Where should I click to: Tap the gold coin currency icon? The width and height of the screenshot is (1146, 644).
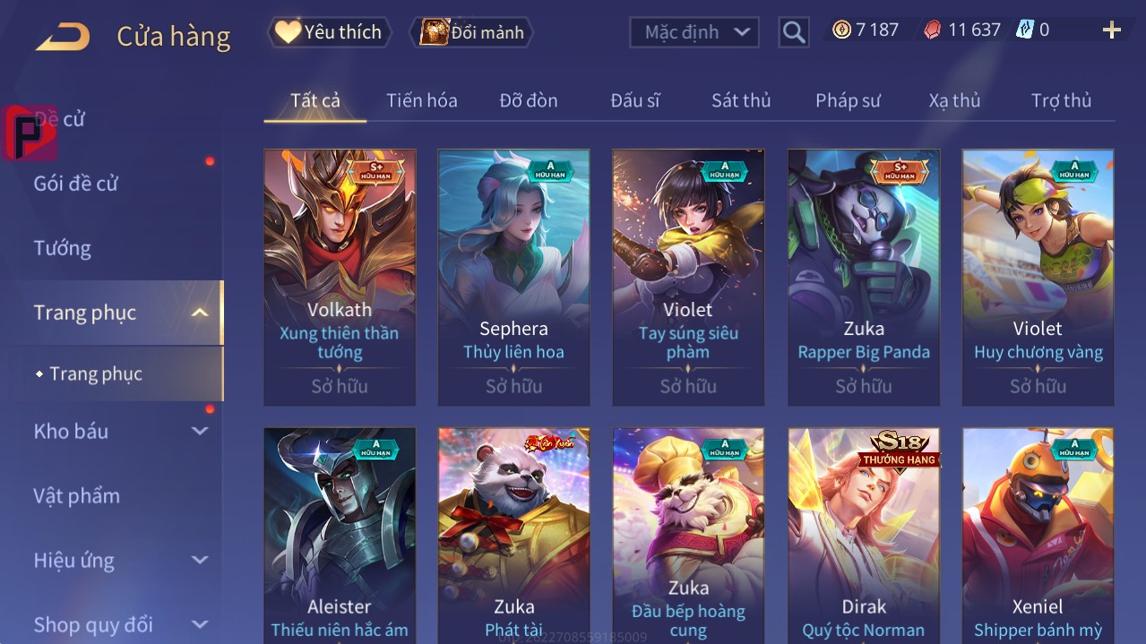pos(841,30)
